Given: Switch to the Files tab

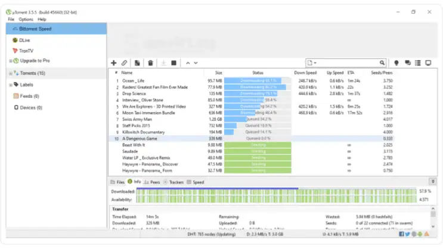Looking at the screenshot, I should [117, 182].
